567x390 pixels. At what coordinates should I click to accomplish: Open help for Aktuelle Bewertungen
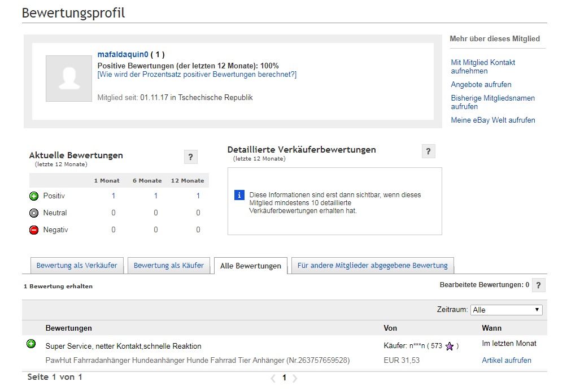pos(190,157)
